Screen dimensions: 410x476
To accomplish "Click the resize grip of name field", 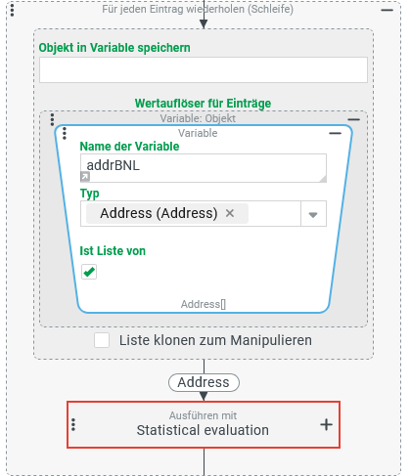I will coord(322,178).
